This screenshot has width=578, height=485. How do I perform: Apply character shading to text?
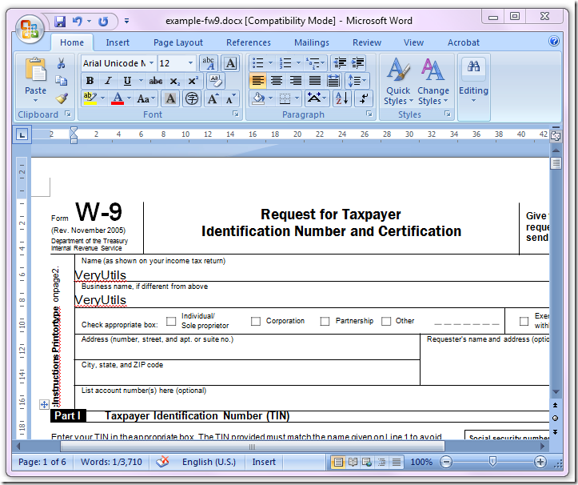coord(170,98)
